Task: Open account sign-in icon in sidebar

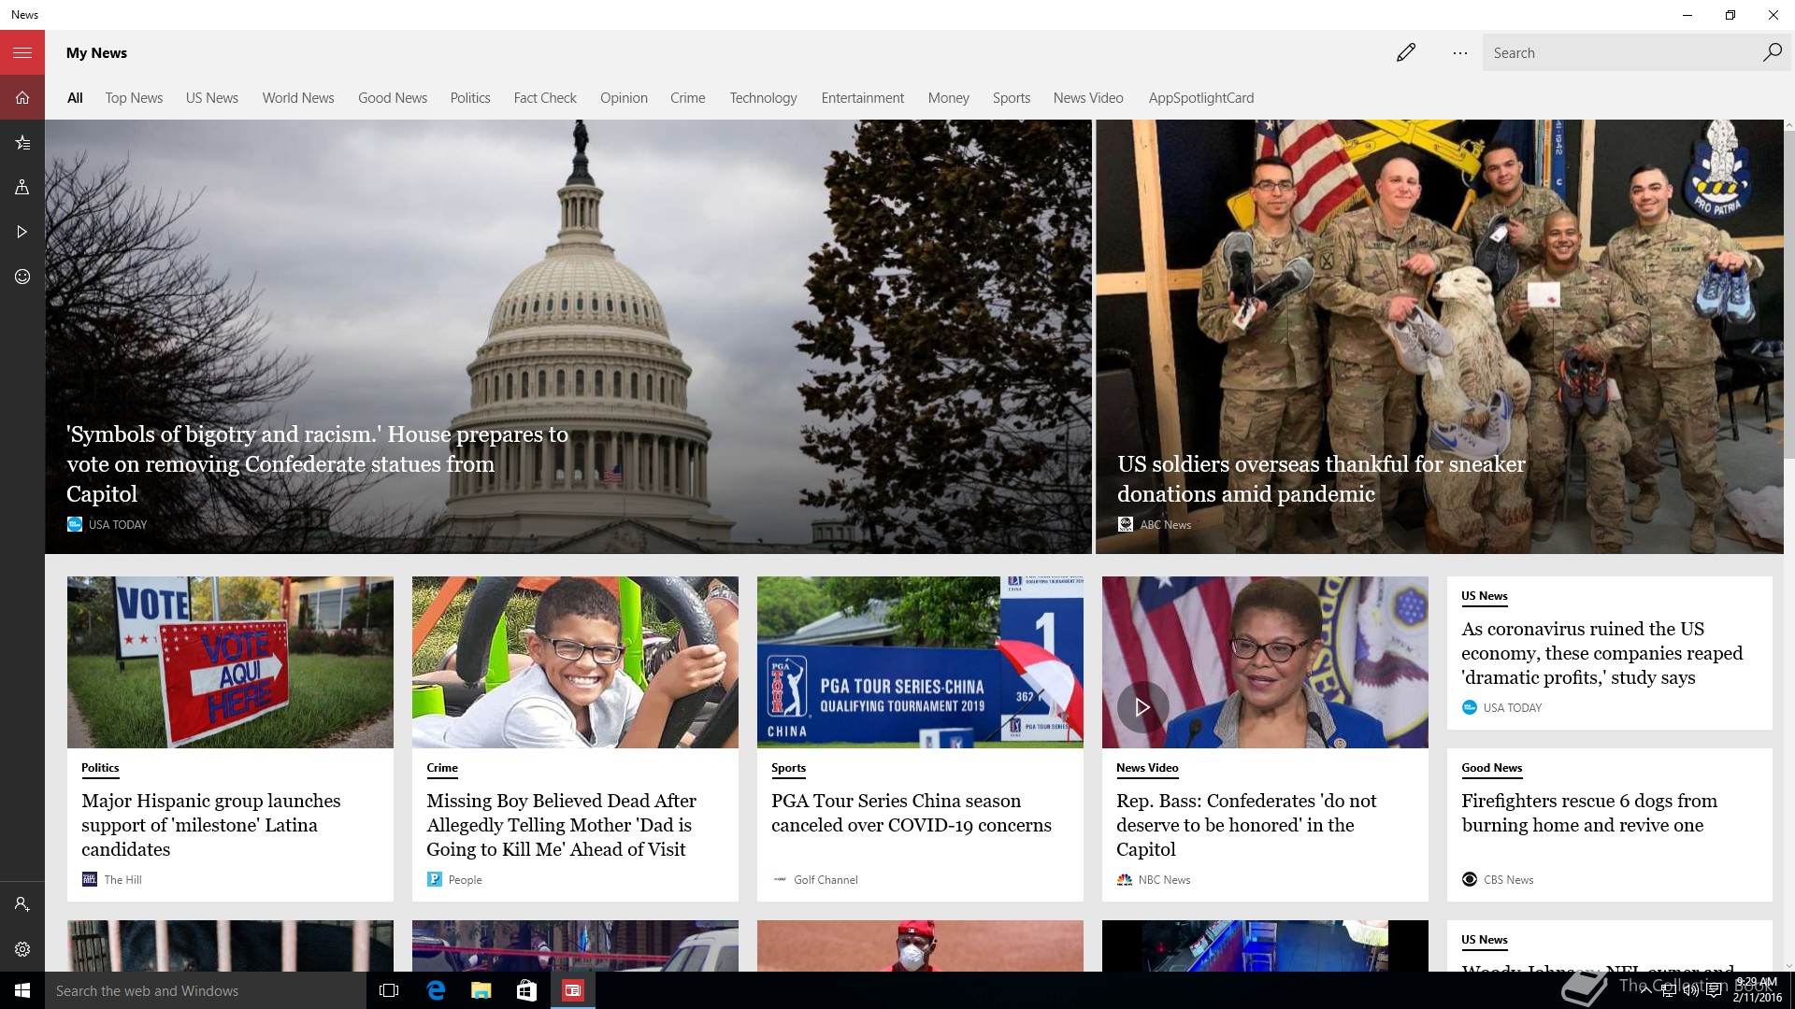Action: [x=22, y=904]
